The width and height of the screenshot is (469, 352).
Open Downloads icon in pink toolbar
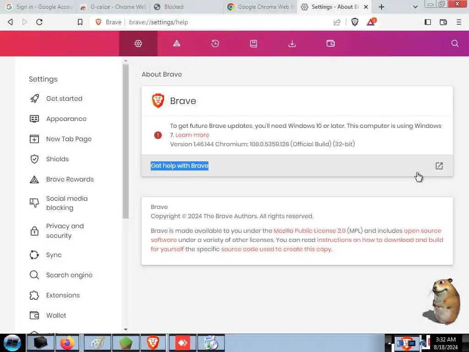[292, 44]
